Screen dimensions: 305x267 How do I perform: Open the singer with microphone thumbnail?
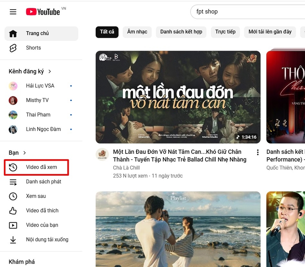[x=286, y=229]
